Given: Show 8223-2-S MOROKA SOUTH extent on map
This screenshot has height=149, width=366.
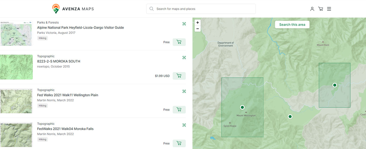Looking at the screenshot, I should pos(184,58).
